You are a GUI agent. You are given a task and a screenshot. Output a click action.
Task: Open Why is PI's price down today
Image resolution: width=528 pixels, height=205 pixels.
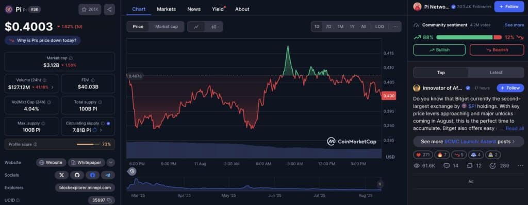(43, 40)
